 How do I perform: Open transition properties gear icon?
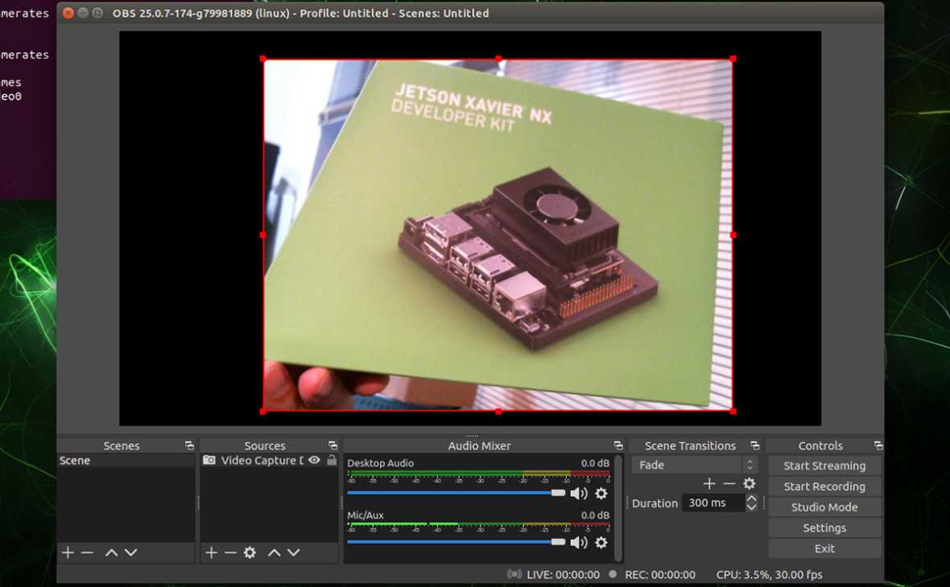click(x=750, y=483)
